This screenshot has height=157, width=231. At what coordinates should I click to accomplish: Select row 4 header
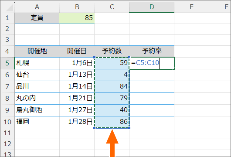[x=7, y=51]
